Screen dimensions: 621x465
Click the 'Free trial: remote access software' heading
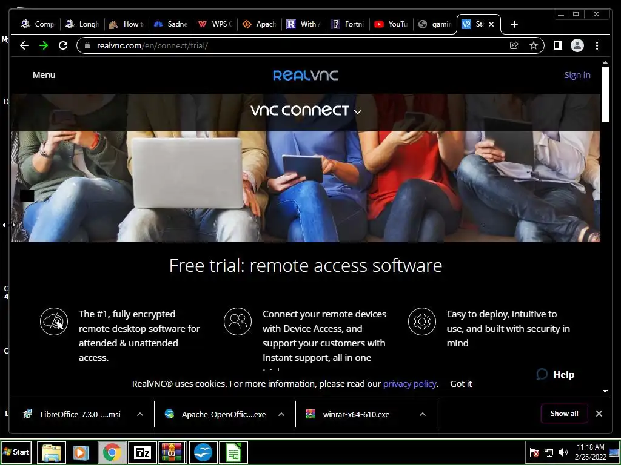[x=306, y=265]
